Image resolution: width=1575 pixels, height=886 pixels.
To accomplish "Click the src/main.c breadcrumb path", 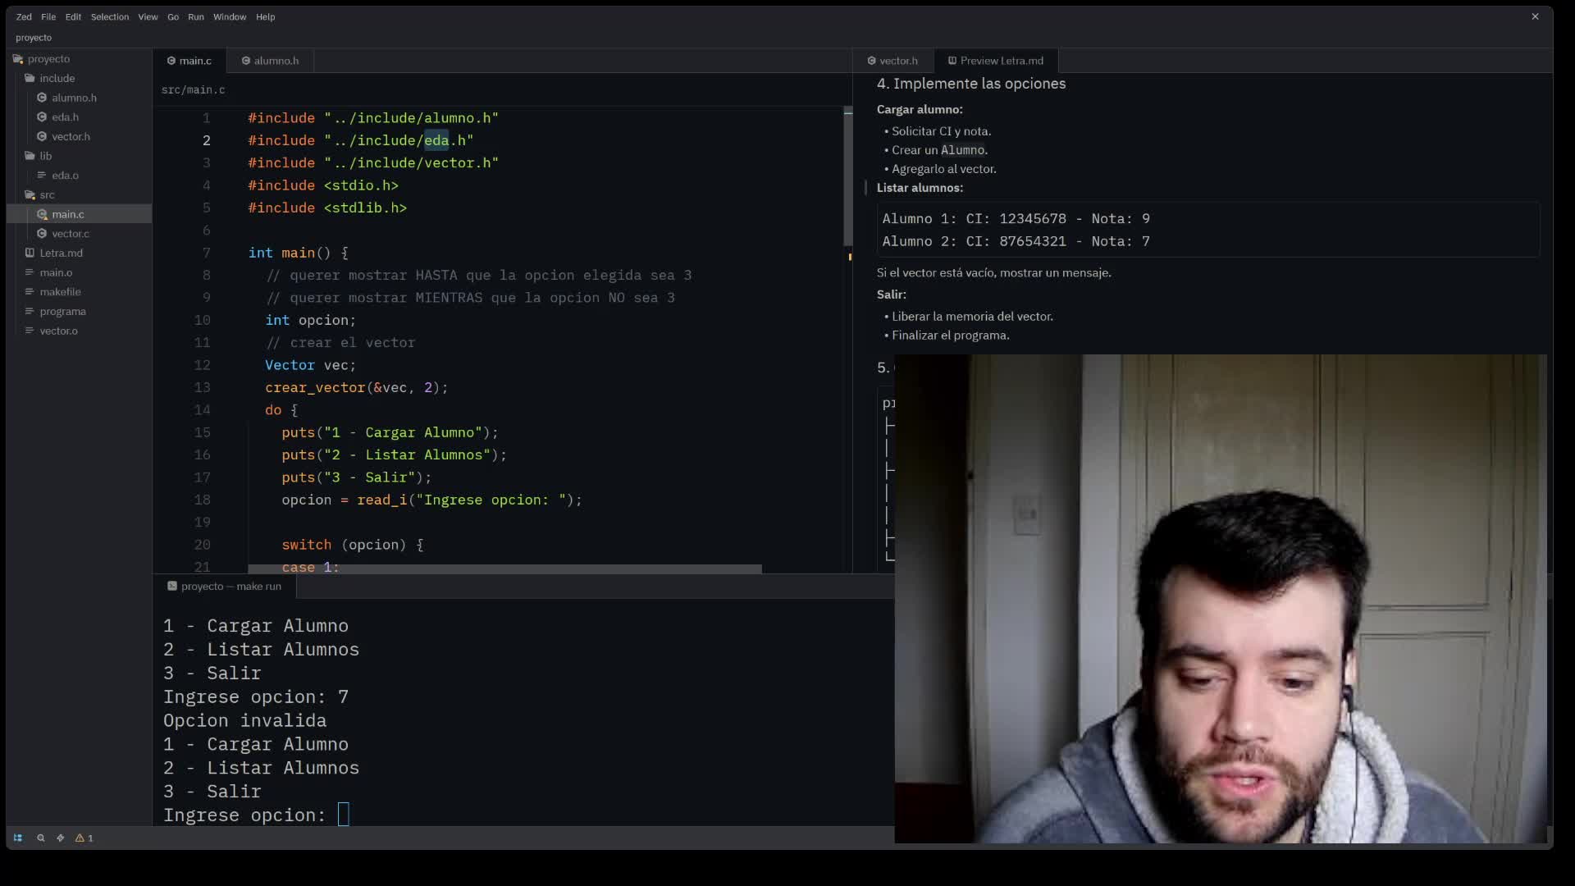I will pos(193,89).
